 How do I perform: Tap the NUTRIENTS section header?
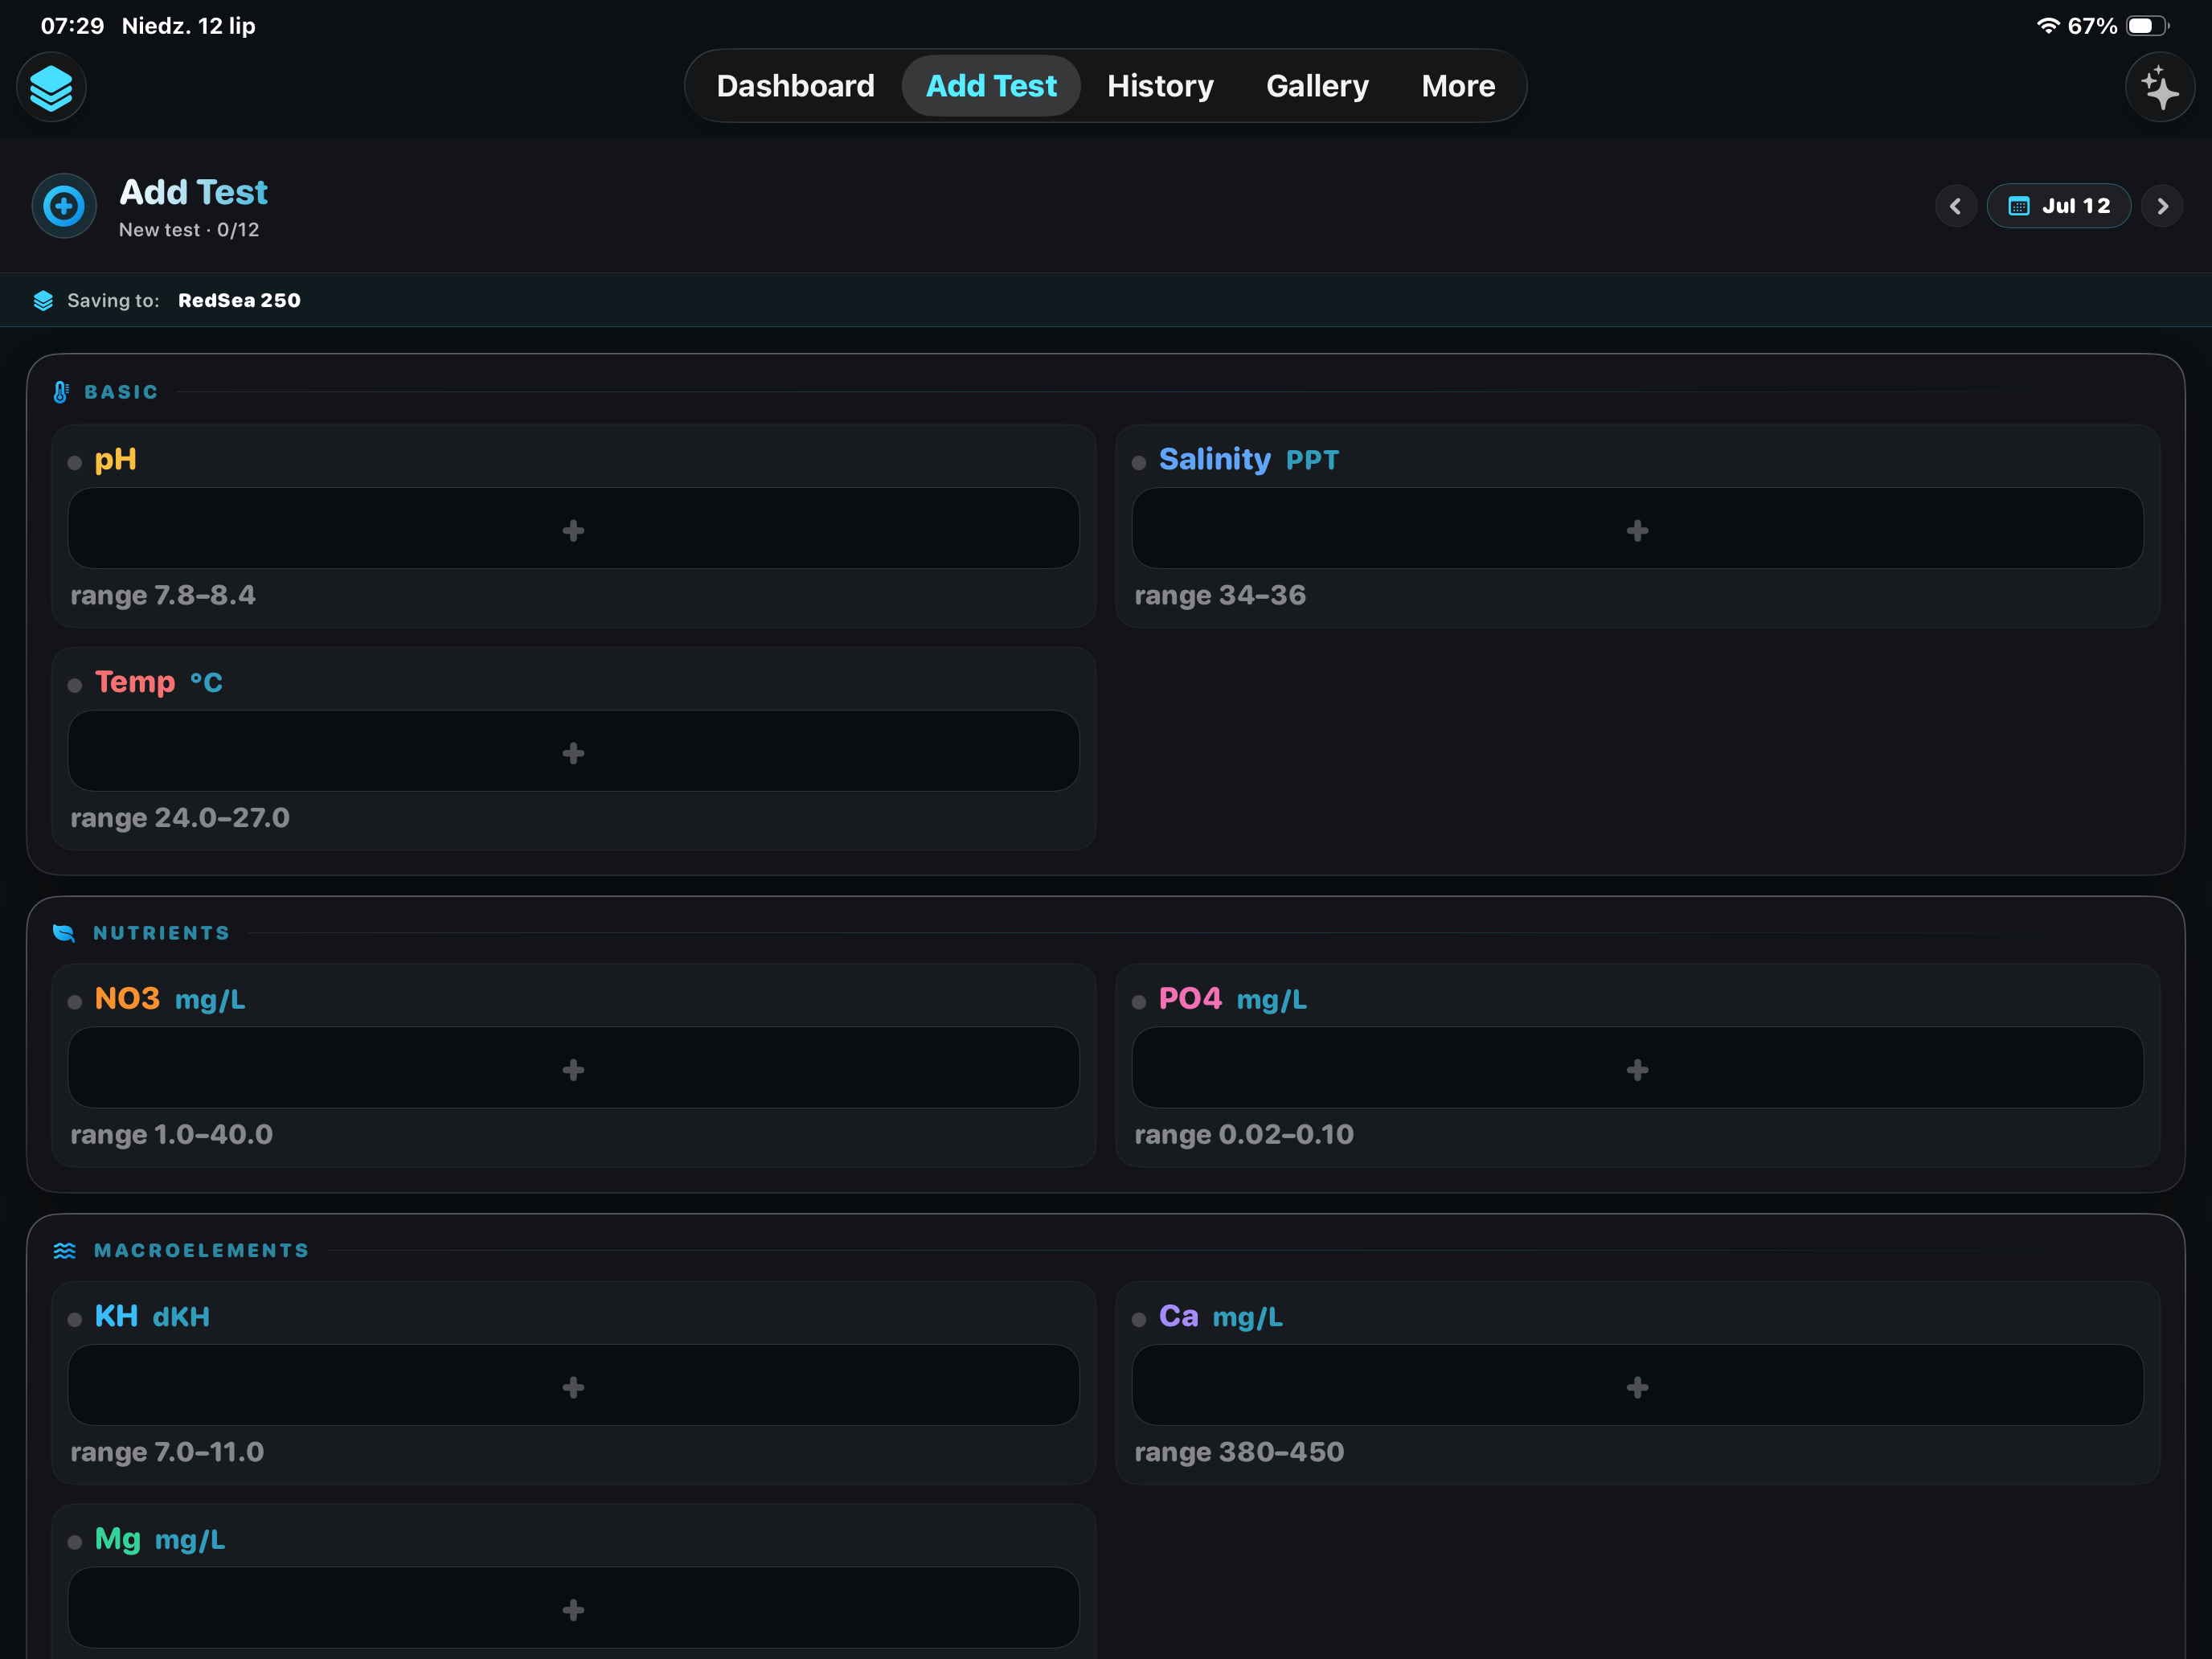click(161, 933)
